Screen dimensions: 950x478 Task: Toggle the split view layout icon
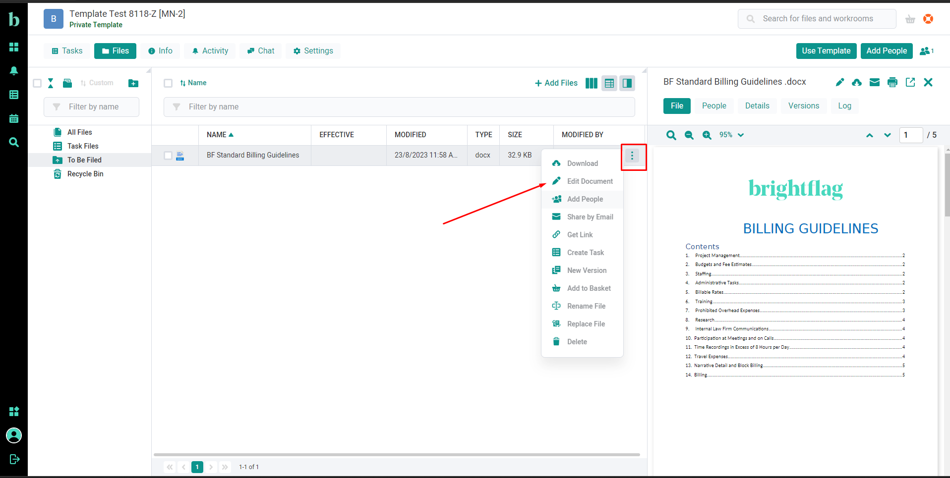click(x=627, y=83)
